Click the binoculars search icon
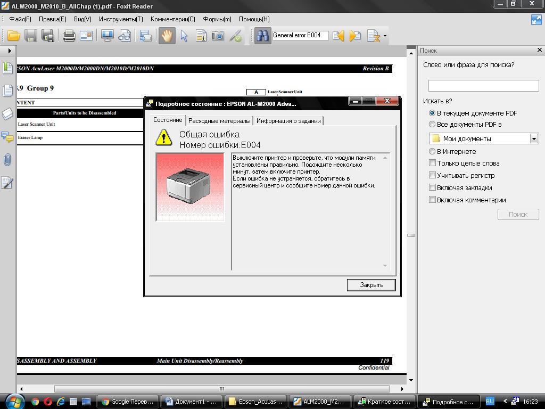Image resolution: width=545 pixels, height=409 pixels. click(x=262, y=36)
